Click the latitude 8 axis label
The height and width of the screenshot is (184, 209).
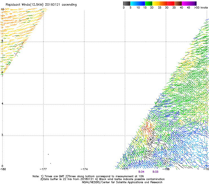pos(2,41)
